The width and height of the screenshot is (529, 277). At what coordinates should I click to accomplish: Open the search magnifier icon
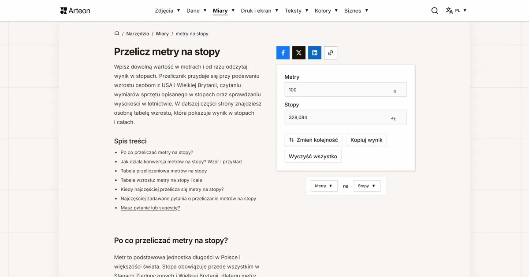(x=435, y=11)
